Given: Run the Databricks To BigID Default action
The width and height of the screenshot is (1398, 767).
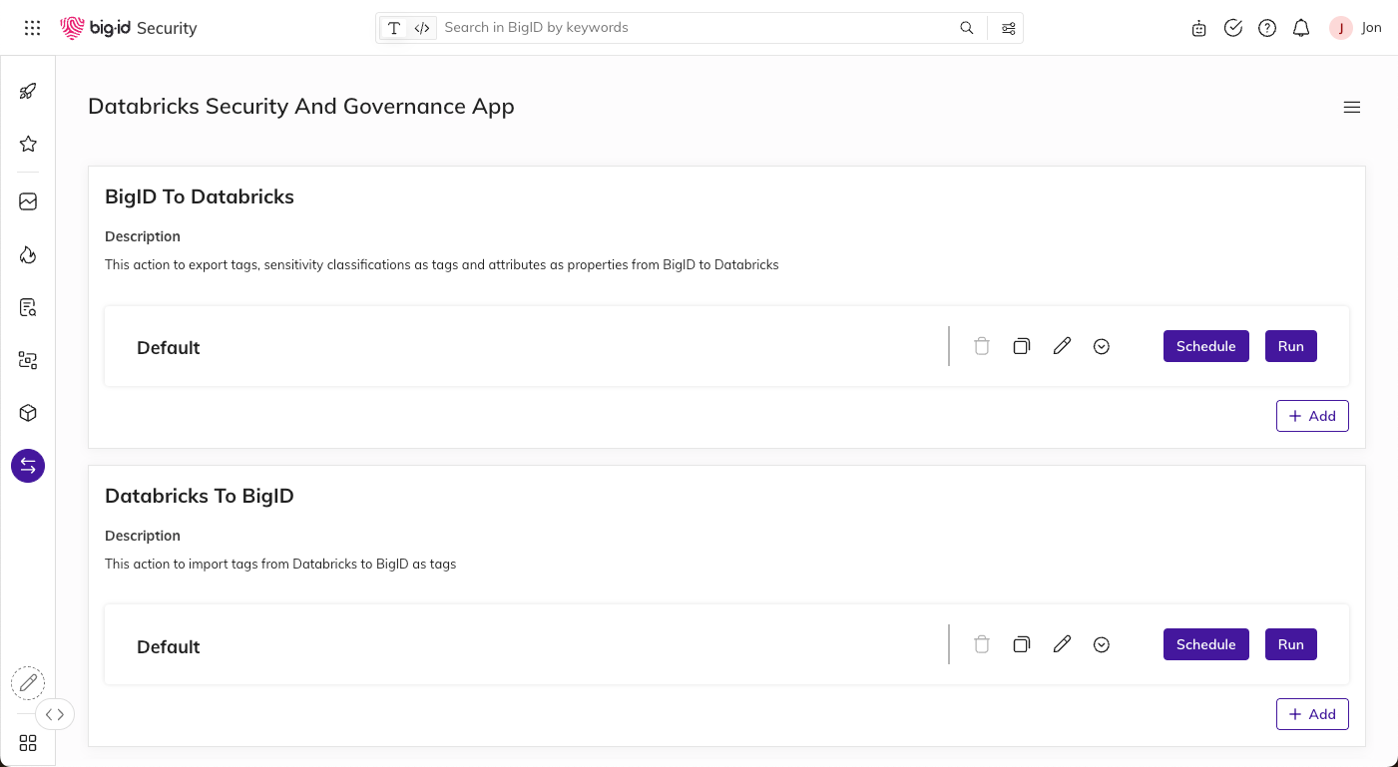Looking at the screenshot, I should point(1290,644).
